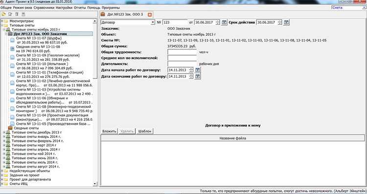Click the trash bin icon in tree toolbar

tap(17, 14)
